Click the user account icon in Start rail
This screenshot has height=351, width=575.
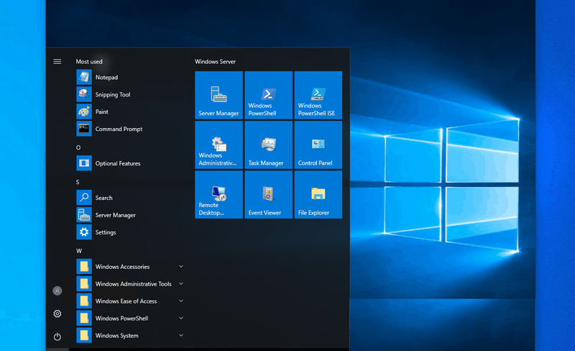pos(57,291)
